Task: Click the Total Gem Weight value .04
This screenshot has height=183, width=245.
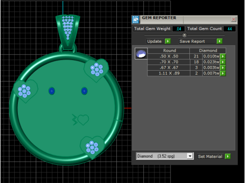Action: [x=179, y=29]
